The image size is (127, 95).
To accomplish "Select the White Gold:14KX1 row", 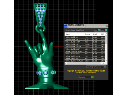I will click(x=85, y=59).
